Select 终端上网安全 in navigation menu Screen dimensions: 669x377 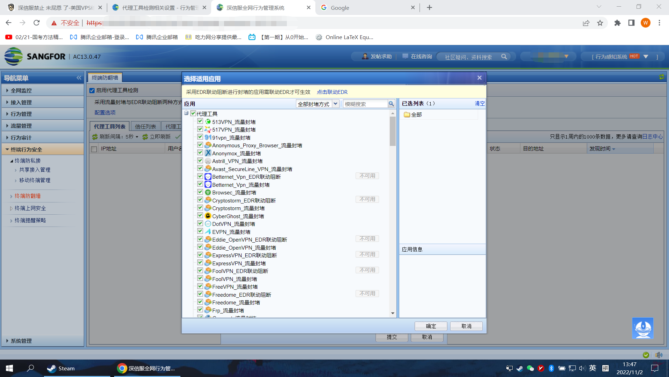(30, 208)
